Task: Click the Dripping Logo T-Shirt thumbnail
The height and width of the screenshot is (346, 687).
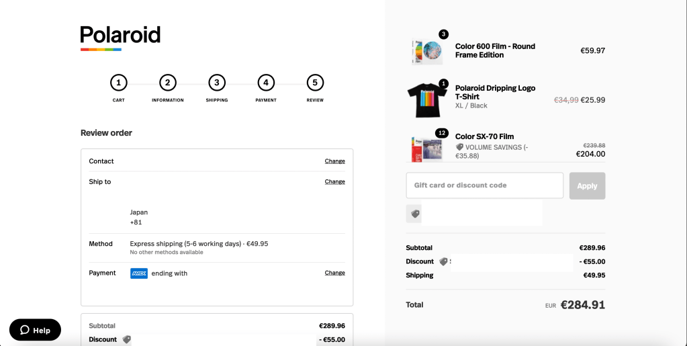Action: [x=426, y=100]
